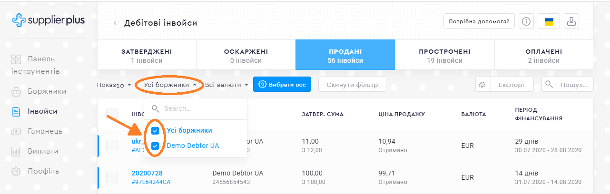Toggle the select-all checkbox in table header

[112, 114]
